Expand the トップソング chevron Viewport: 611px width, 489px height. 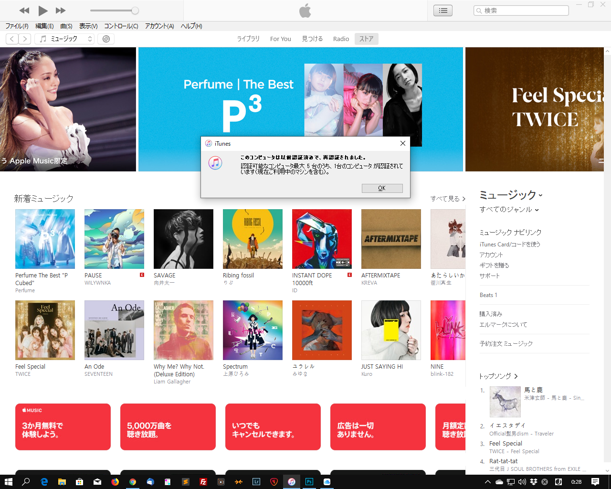[516, 376]
